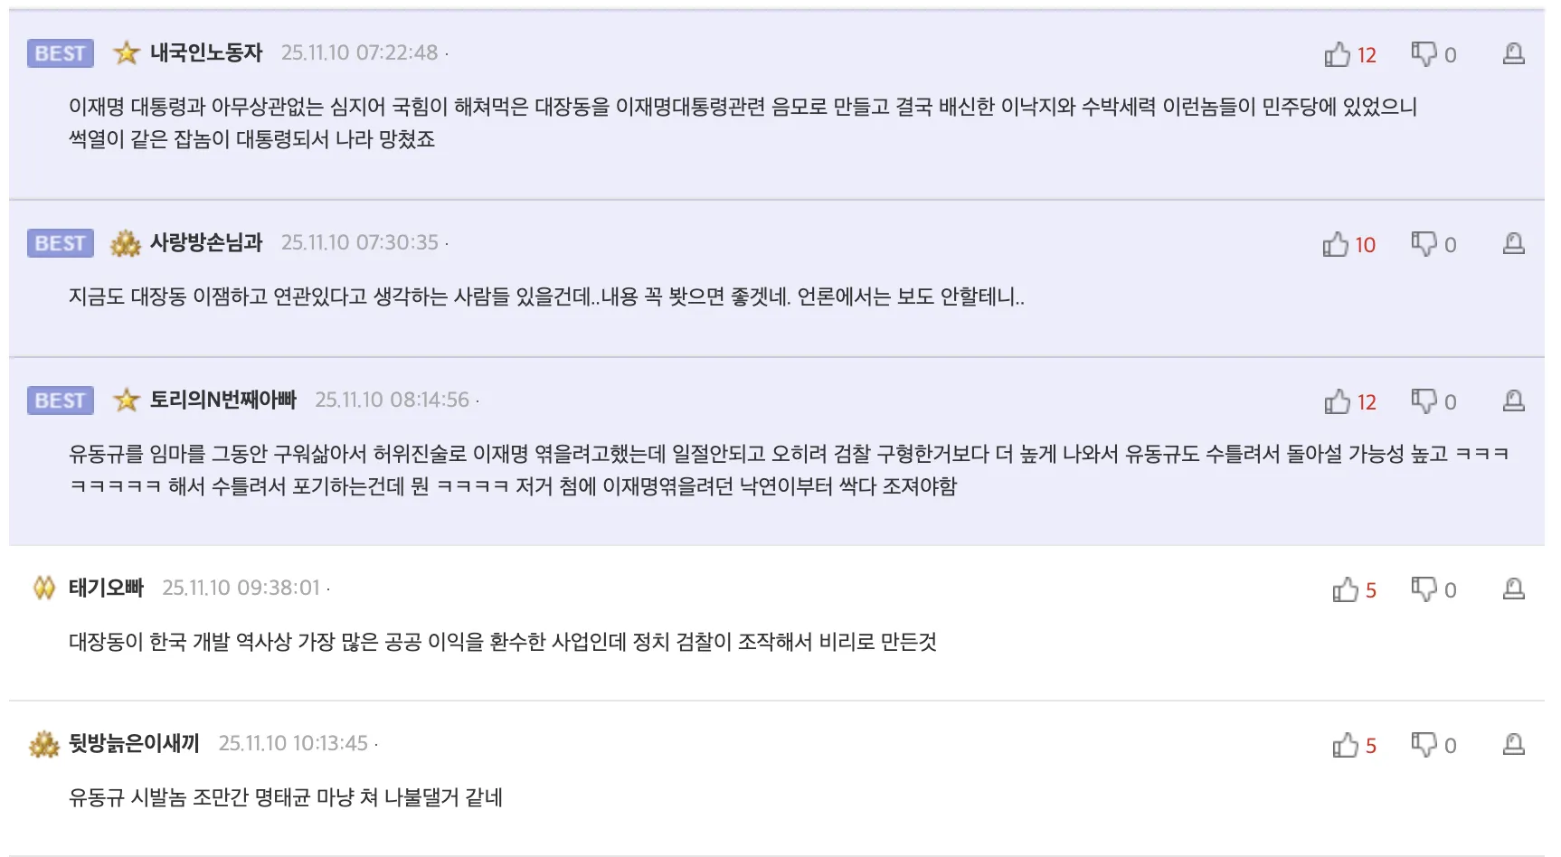
Task: Dislike the comment by 내국인노동자
Action: [1424, 54]
